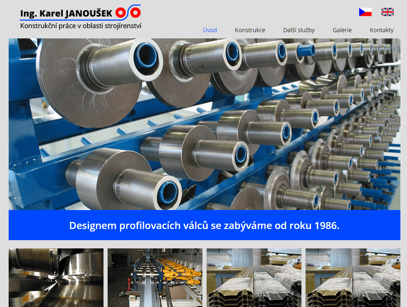The image size is (407, 307).
Task: Click the subtitle Konstrukční práce v oblasti strojírenství
Action: tap(81, 26)
